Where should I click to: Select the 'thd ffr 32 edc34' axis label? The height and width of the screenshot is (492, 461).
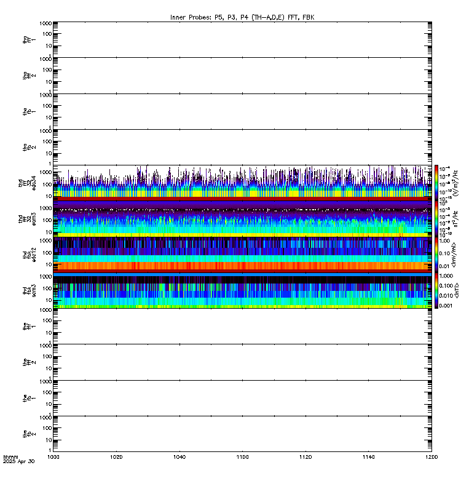(x=27, y=183)
